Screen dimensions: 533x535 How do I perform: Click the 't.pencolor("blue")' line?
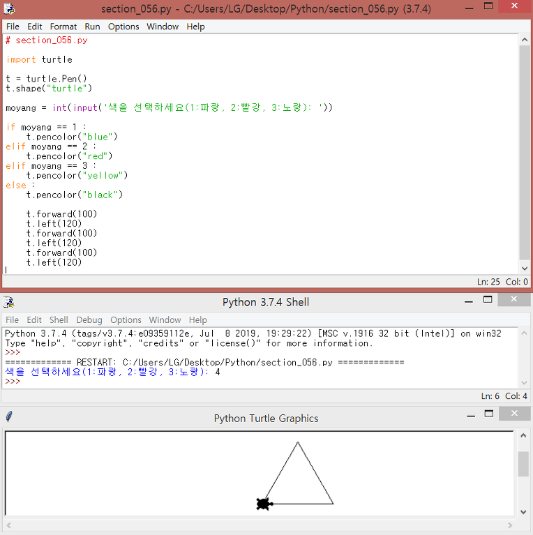tap(72, 137)
